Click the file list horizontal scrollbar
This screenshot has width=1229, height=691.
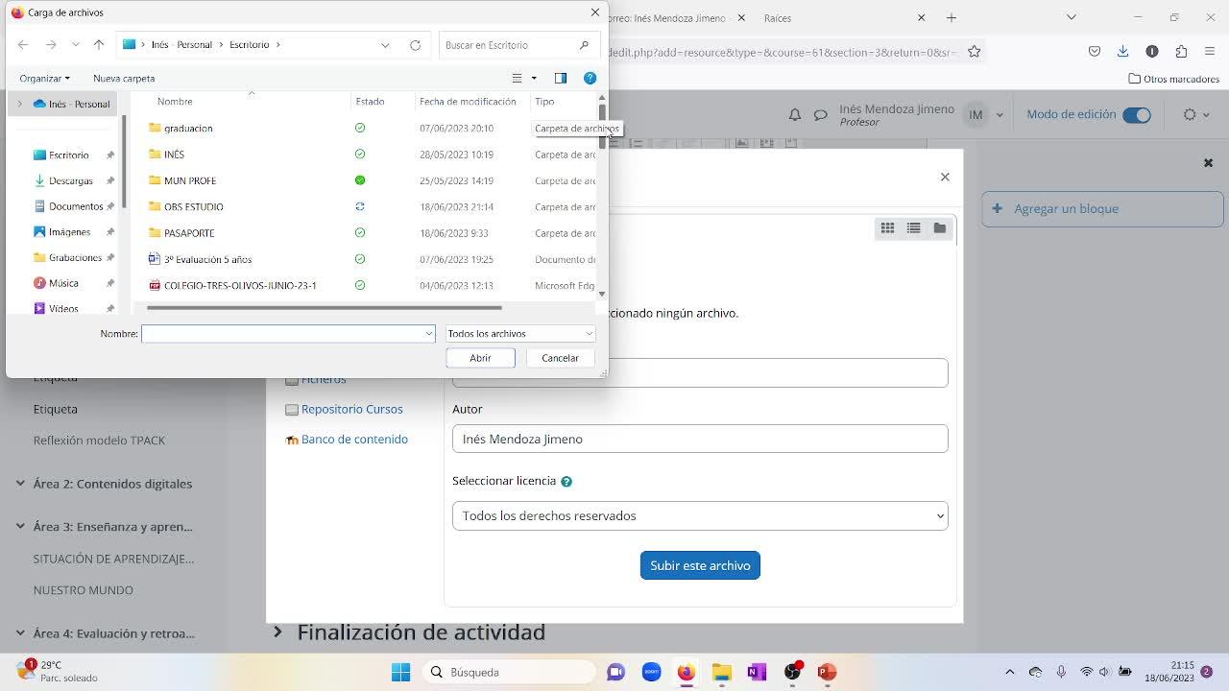[324, 308]
